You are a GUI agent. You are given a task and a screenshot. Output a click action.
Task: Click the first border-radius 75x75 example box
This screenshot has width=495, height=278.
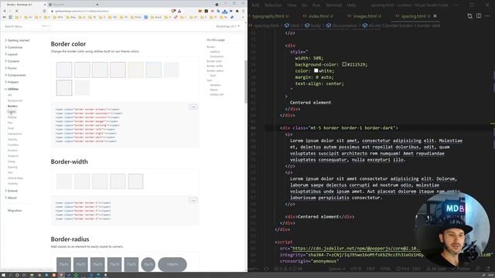click(63, 264)
